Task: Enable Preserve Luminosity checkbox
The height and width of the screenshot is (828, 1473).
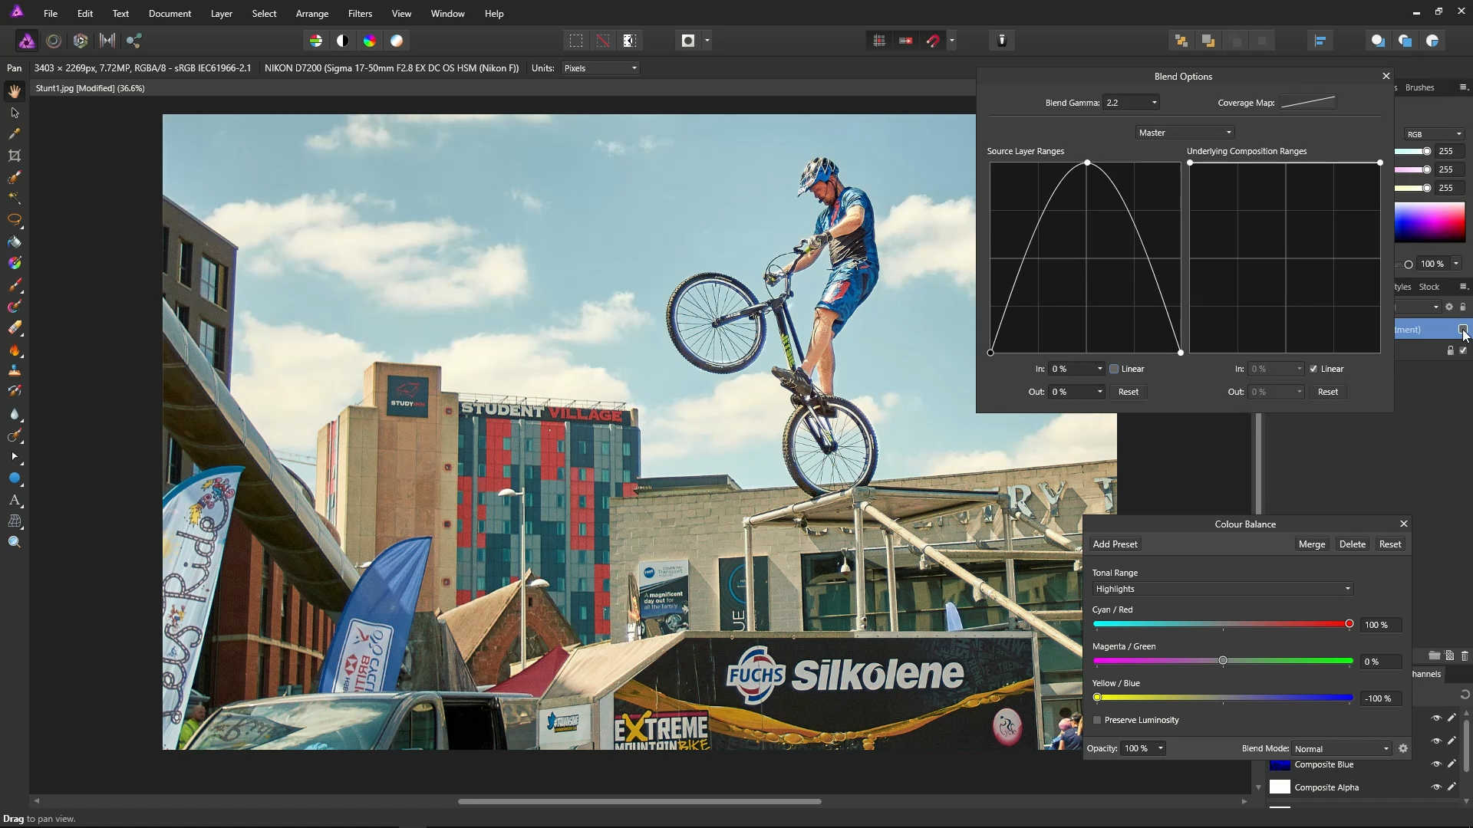Action: point(1097,720)
